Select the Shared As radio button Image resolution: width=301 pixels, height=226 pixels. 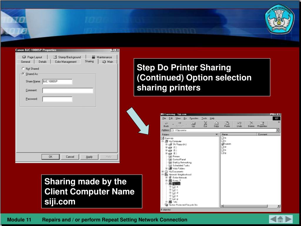click(23, 74)
